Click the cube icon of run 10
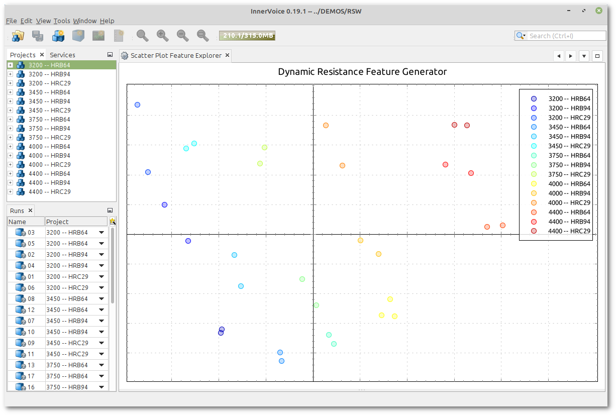The height and width of the screenshot is (415, 616). click(x=20, y=332)
